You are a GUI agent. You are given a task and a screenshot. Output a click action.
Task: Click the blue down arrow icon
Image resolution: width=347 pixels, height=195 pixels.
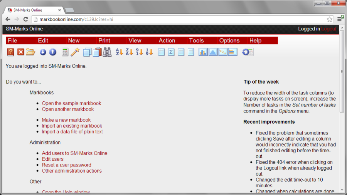point(43,52)
